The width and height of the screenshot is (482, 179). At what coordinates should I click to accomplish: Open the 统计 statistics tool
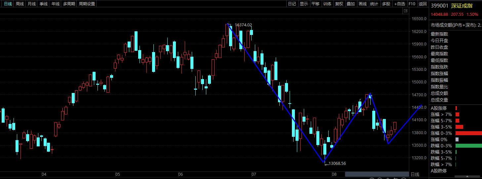(374, 4)
